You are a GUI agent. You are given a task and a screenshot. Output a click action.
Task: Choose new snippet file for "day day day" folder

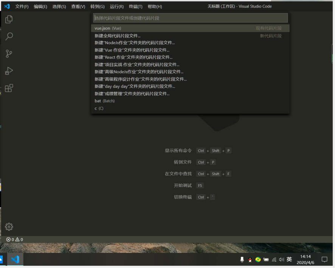coord(190,86)
